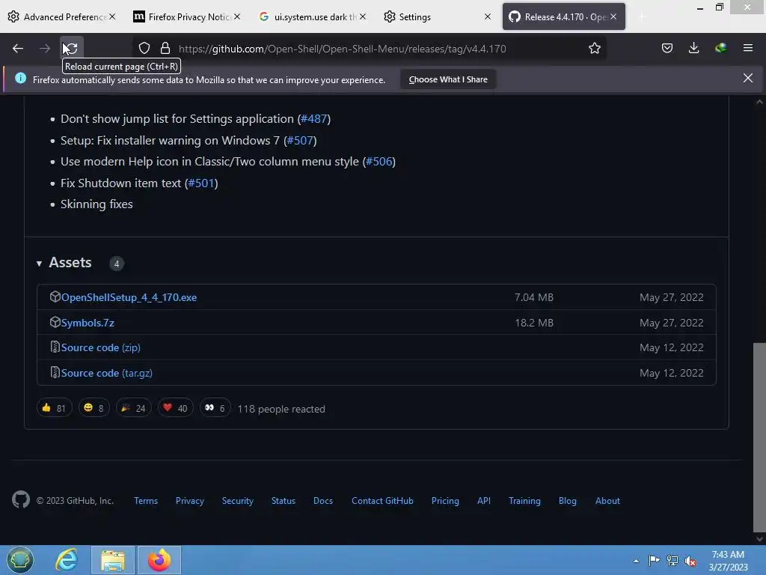
Task: Close the ui.system.use dark theme tab
Action: [x=363, y=16]
